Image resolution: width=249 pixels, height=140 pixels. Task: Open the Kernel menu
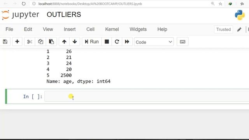click(112, 29)
